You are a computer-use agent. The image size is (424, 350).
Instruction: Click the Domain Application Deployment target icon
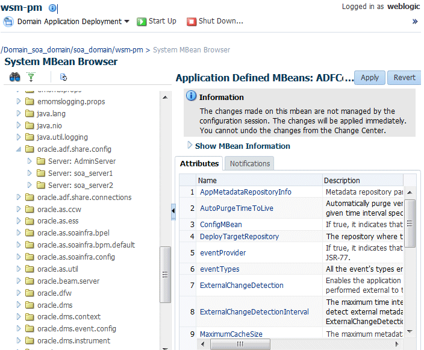pyautogui.click(x=8, y=22)
